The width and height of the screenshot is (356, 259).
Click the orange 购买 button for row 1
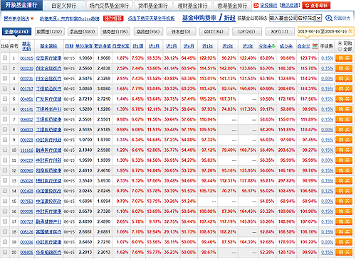click(344, 58)
